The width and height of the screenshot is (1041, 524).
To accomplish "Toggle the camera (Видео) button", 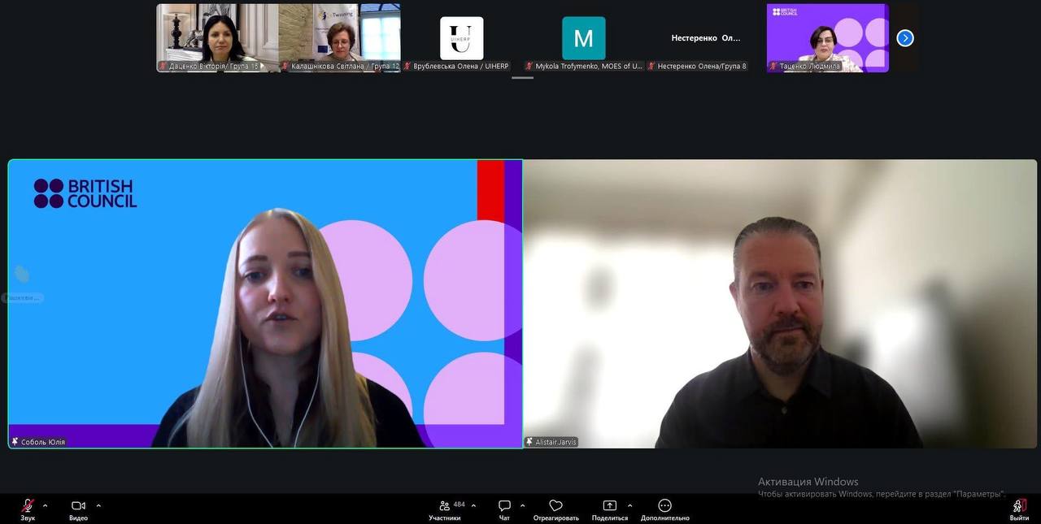I will pyautogui.click(x=78, y=505).
